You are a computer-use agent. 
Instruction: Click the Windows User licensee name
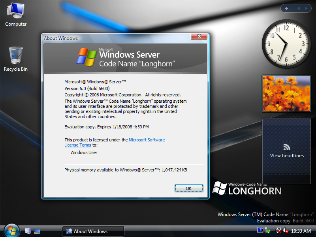(84, 152)
